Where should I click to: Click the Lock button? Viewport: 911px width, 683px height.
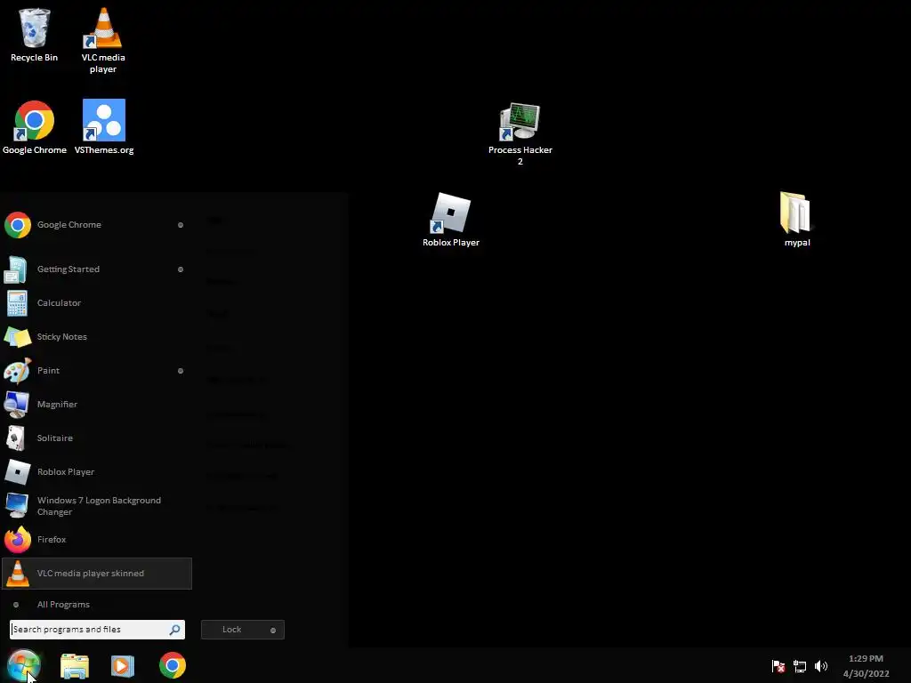pos(232,630)
